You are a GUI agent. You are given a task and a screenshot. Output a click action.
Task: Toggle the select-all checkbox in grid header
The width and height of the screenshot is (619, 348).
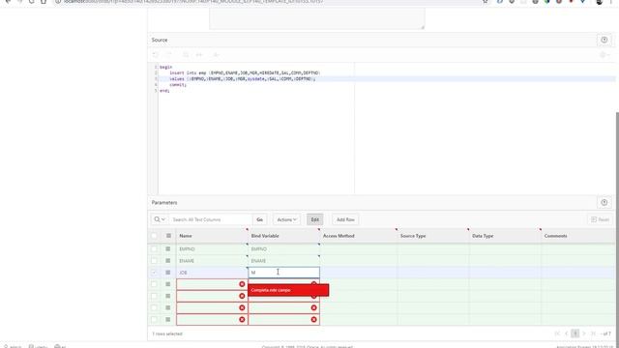pyautogui.click(x=154, y=236)
